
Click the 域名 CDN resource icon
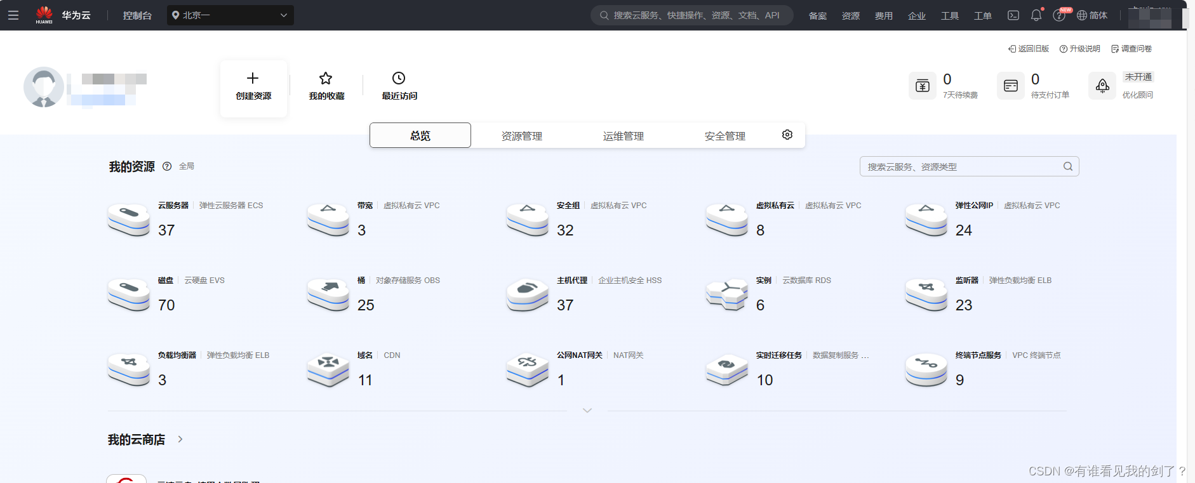coord(328,369)
